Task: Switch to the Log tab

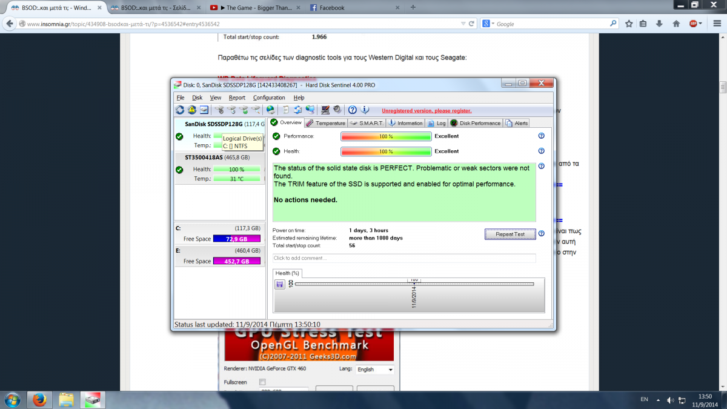Action: (437, 123)
